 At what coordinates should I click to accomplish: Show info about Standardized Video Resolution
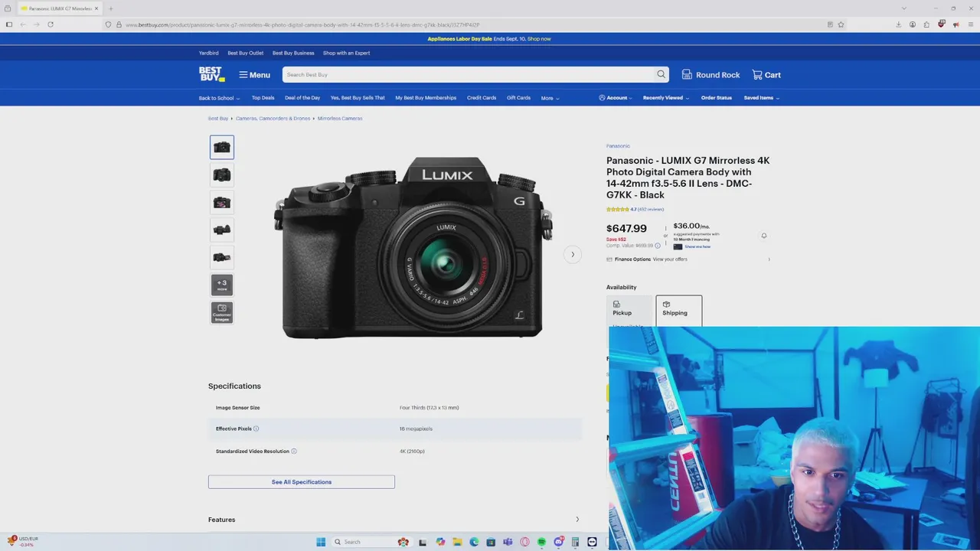(x=294, y=452)
